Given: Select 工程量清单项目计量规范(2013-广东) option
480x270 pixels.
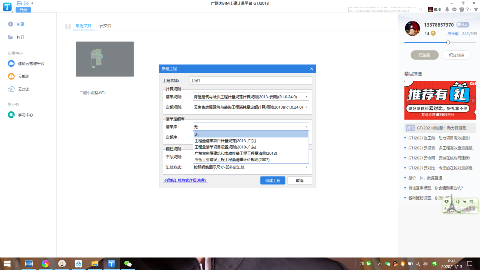Looking at the screenshot, I should coord(251,141).
